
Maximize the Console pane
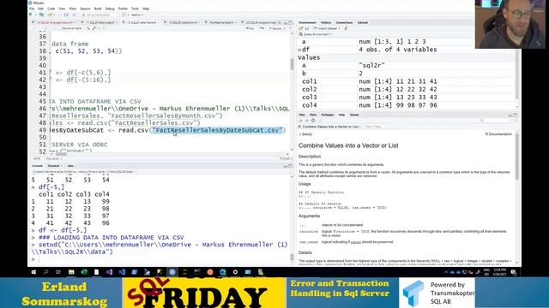click(290, 166)
